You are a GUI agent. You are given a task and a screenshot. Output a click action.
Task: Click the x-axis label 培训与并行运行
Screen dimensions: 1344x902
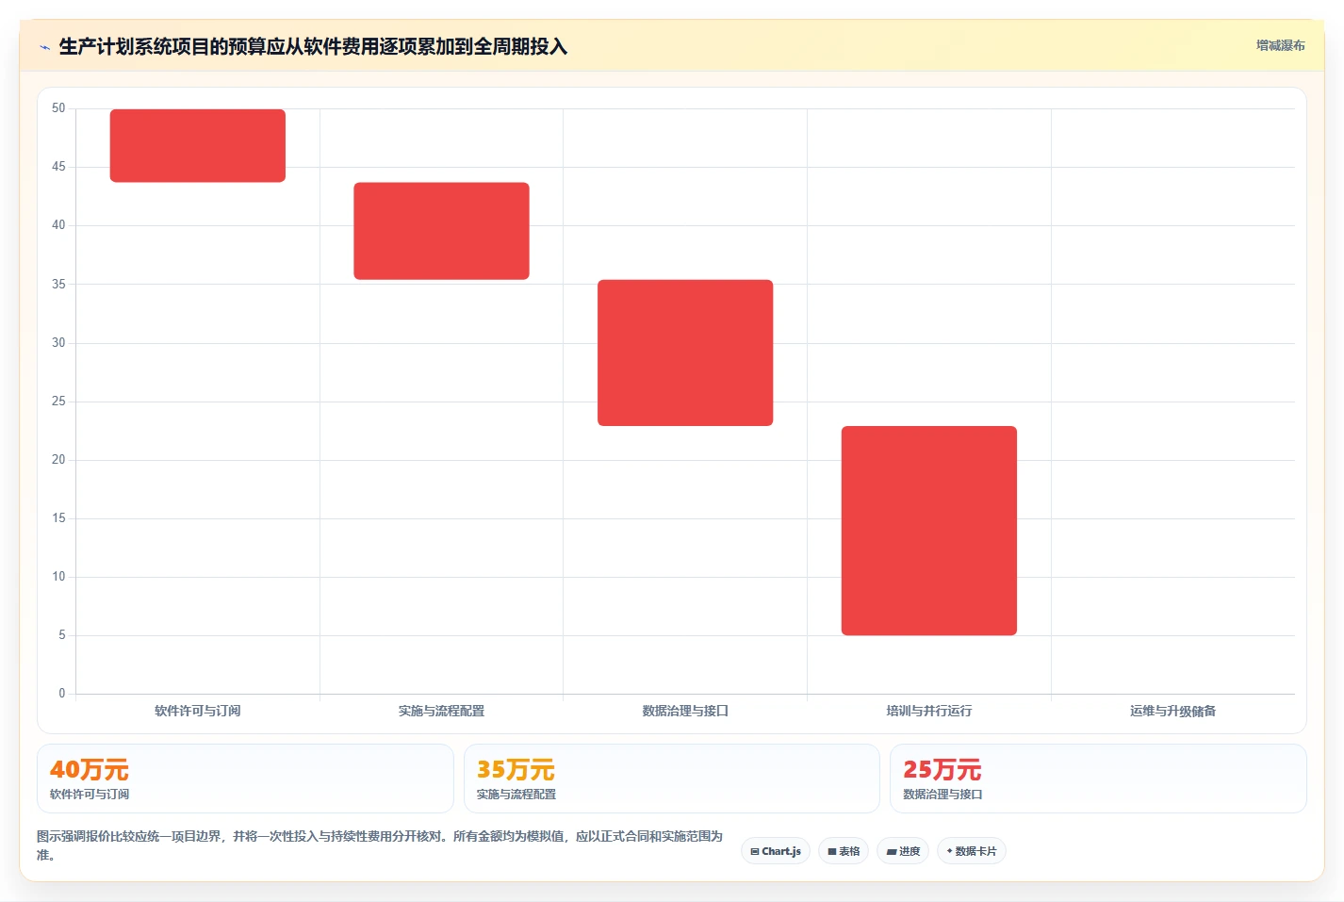point(929,711)
